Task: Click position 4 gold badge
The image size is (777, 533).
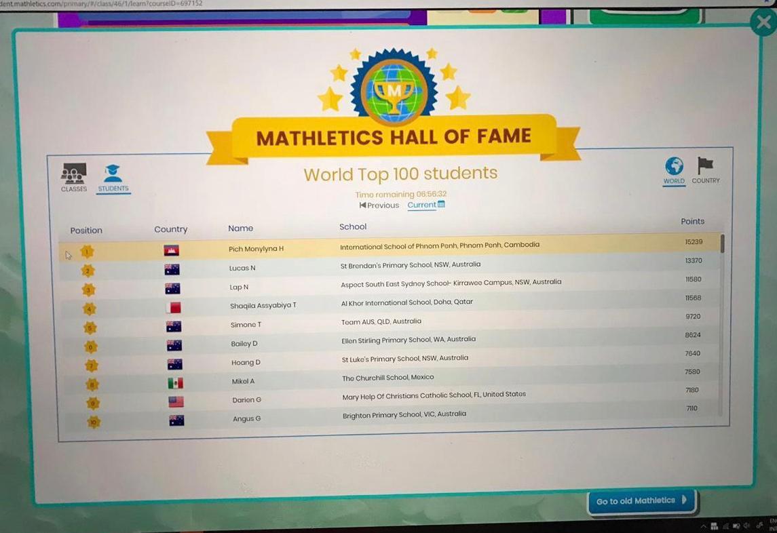Action: point(89,309)
